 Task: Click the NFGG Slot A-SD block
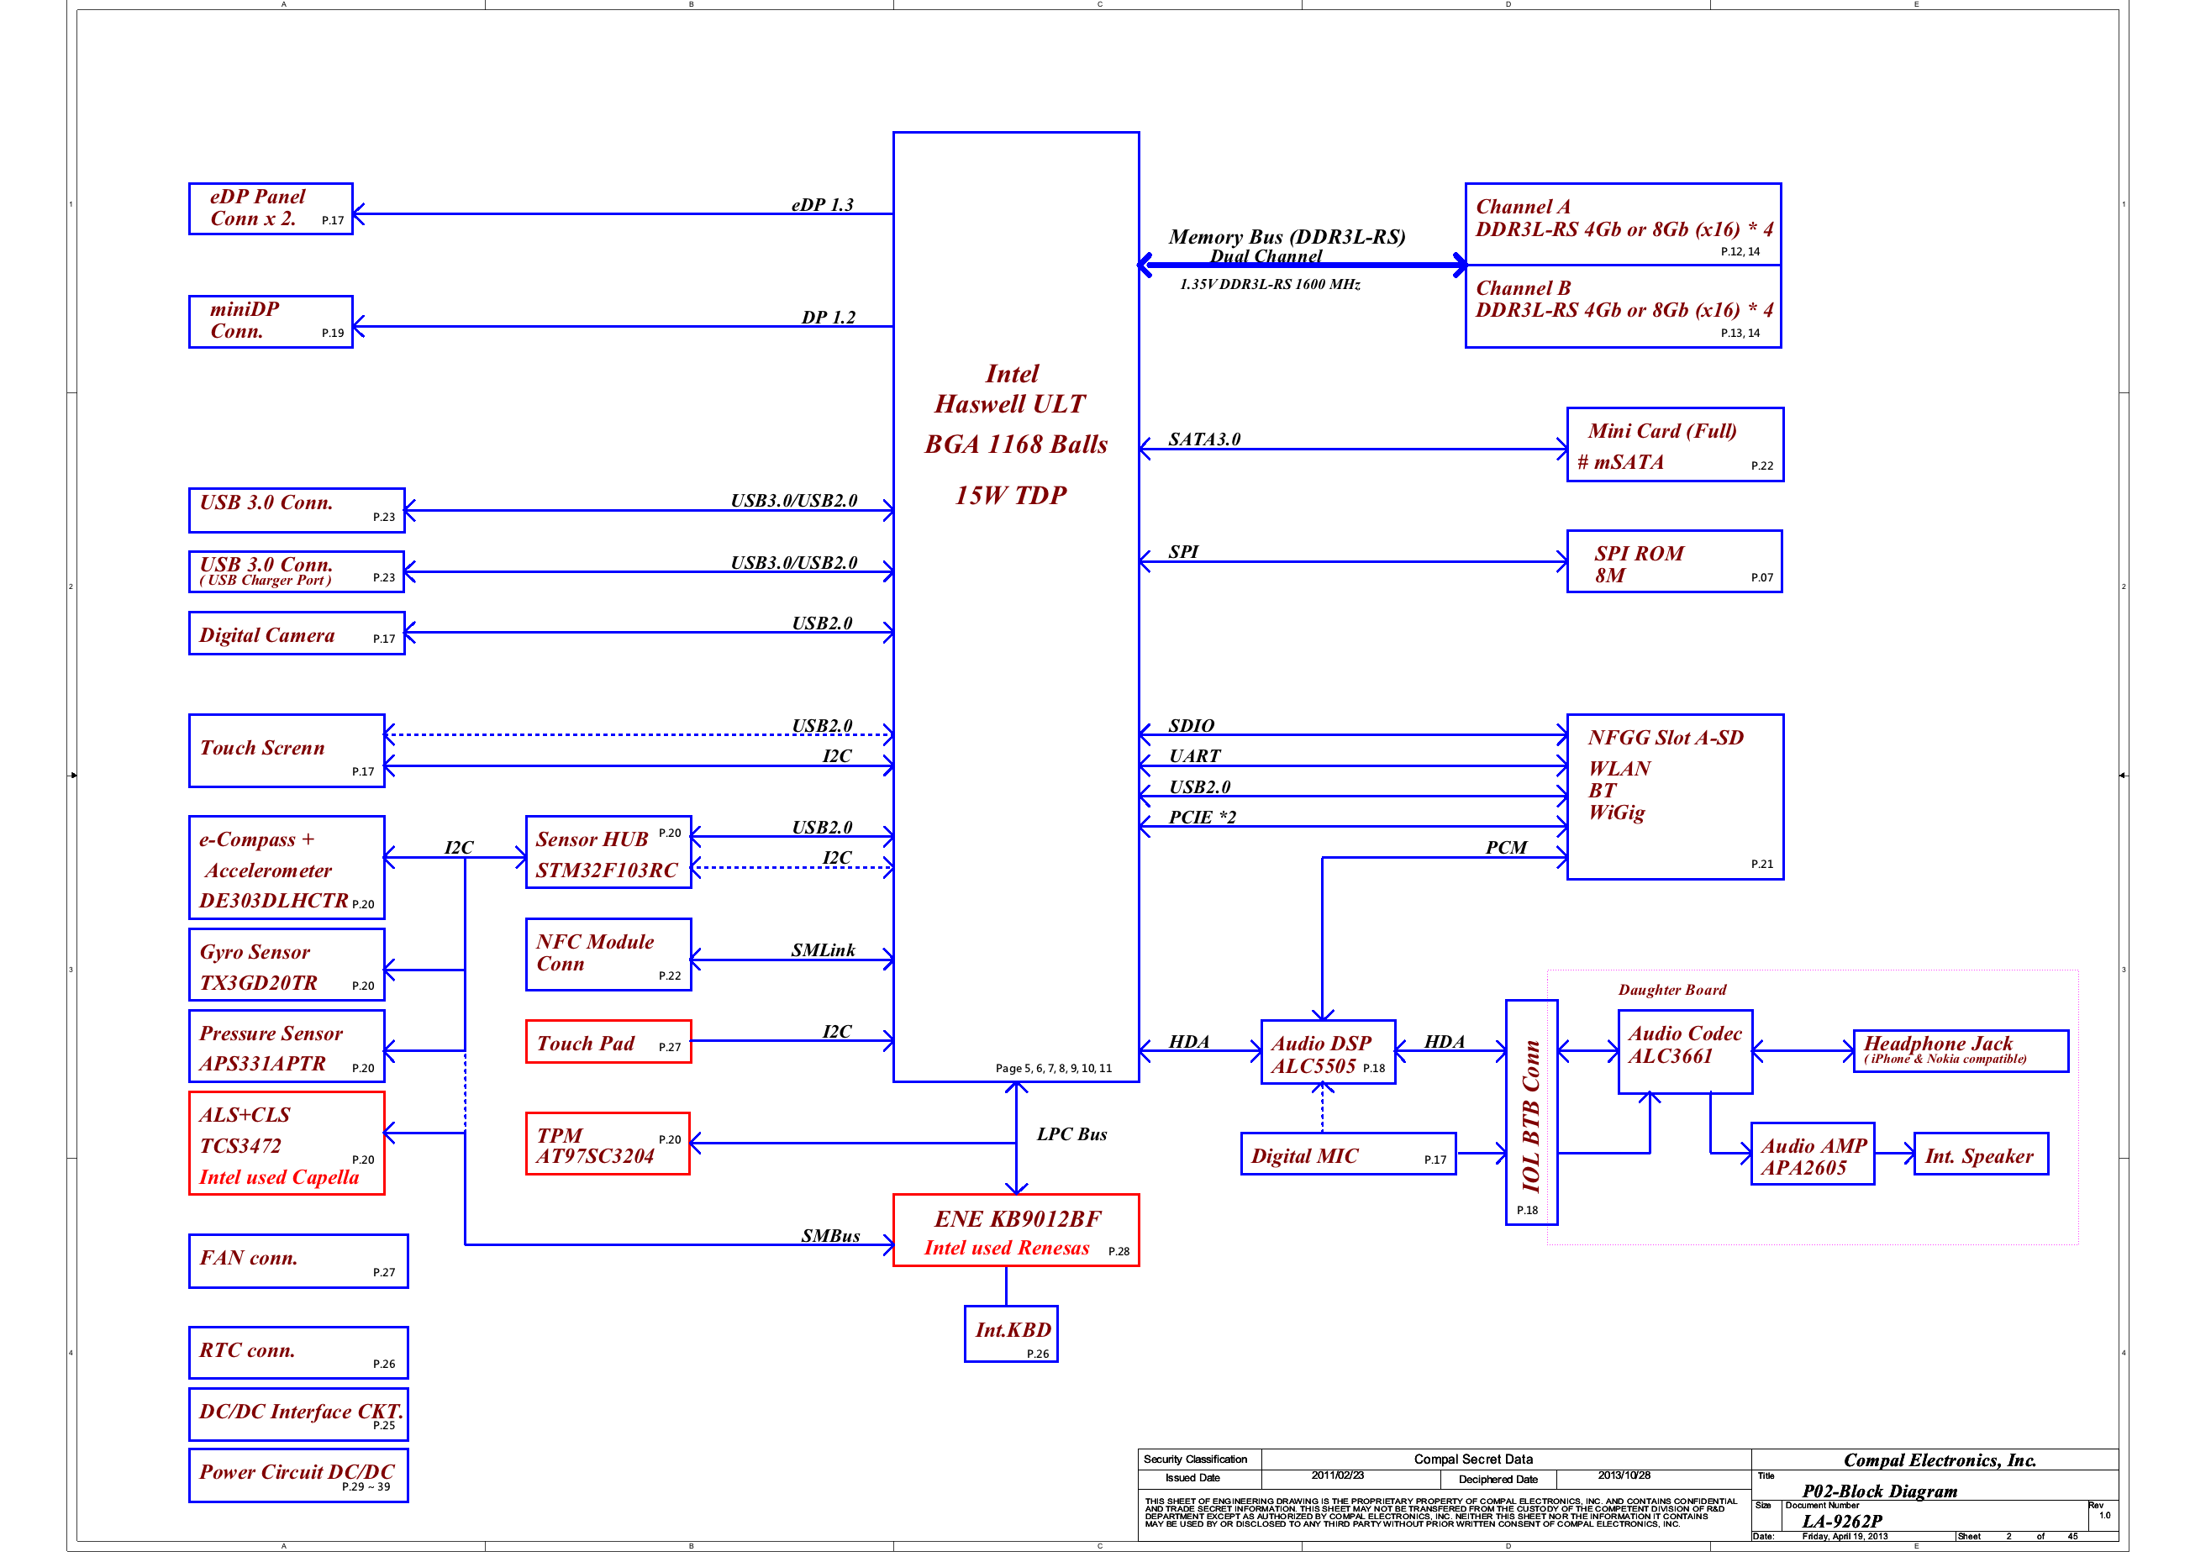(x=1674, y=795)
